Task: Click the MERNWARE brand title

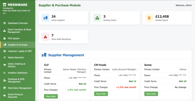Action: click(18, 5)
